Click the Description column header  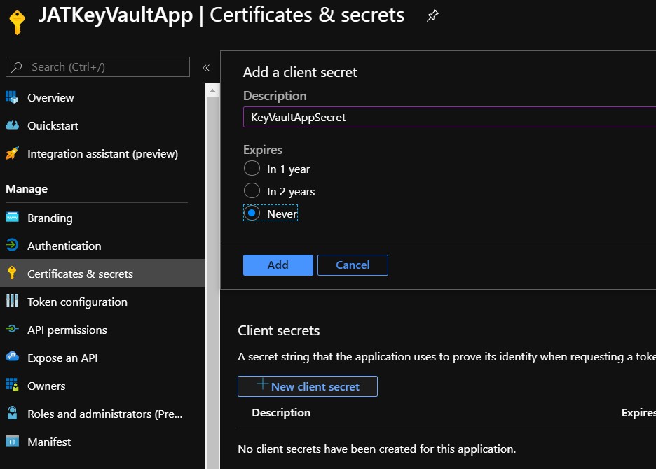(281, 412)
